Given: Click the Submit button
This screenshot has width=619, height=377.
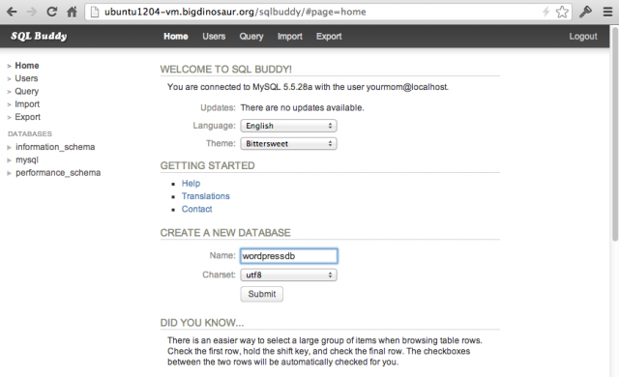Looking at the screenshot, I should coord(262,294).
